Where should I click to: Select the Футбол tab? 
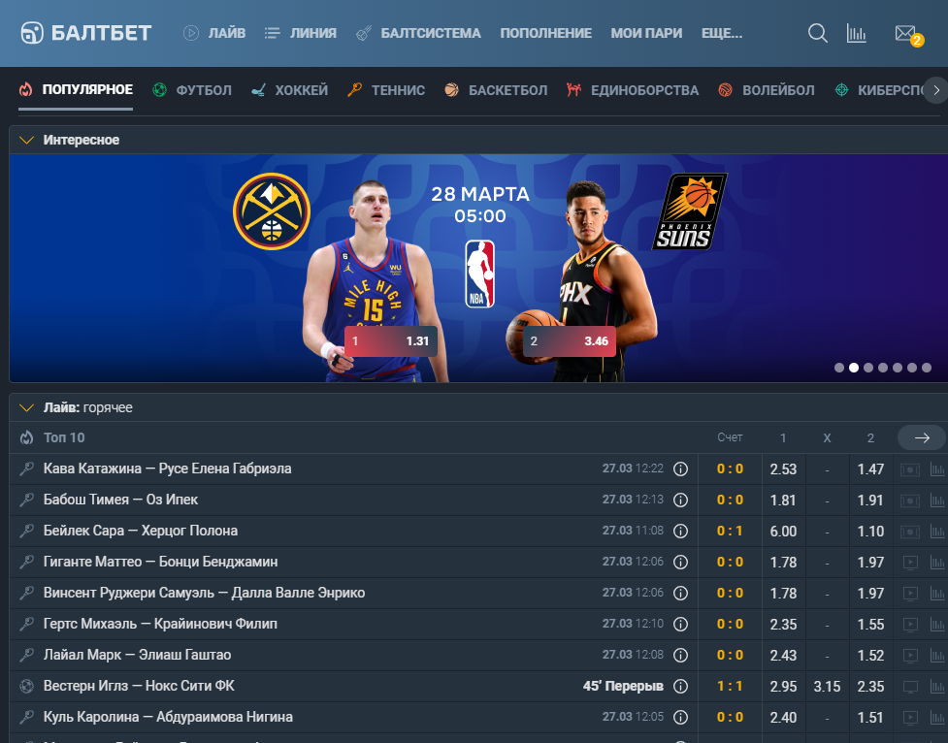192,90
